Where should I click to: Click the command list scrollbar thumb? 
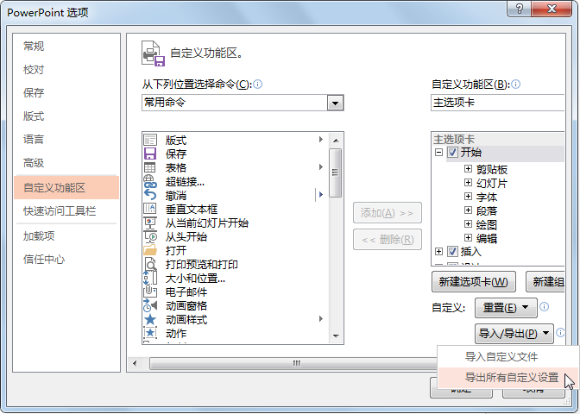335,172
